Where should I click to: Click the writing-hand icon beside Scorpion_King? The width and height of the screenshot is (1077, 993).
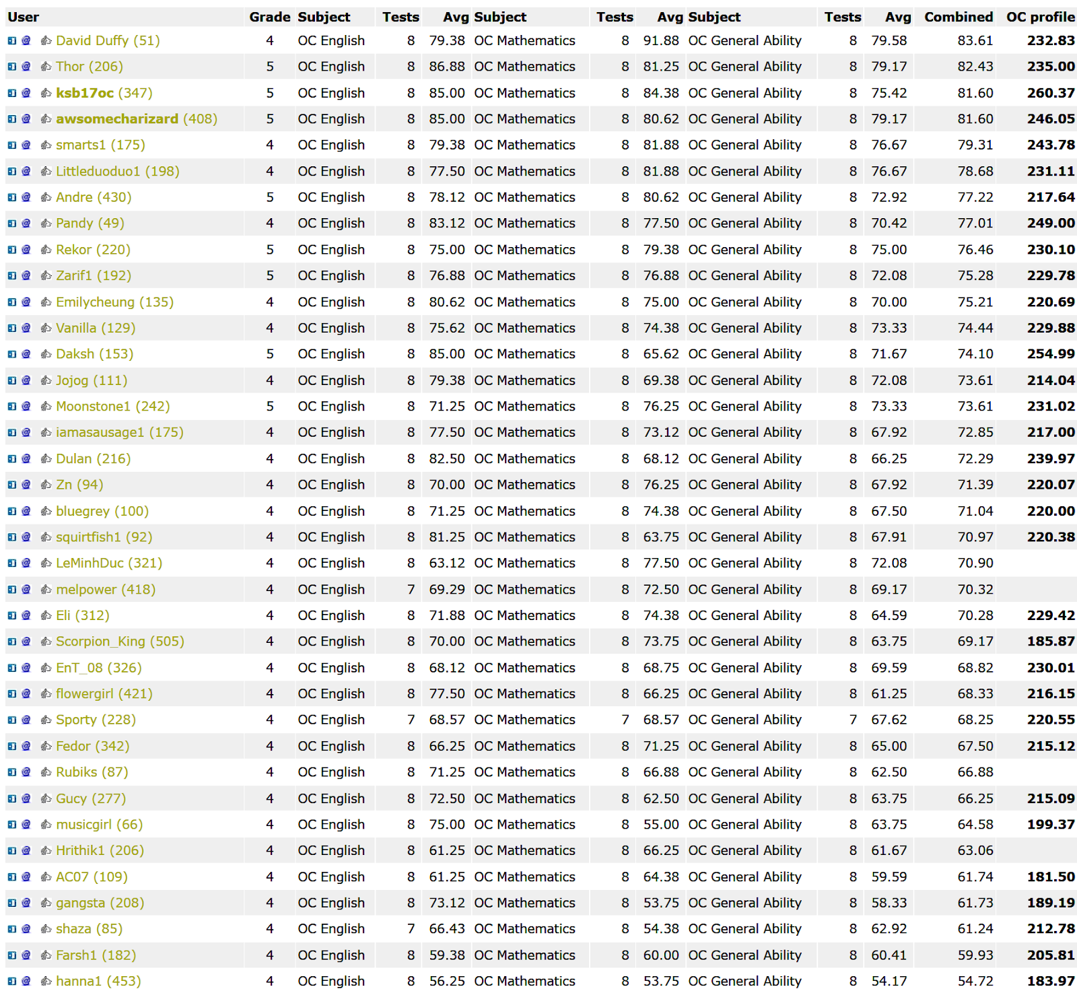[46, 642]
